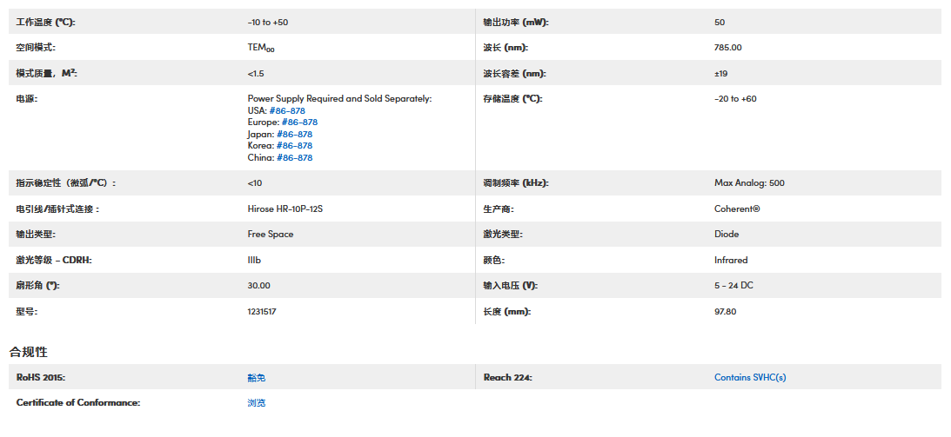The height and width of the screenshot is (437, 951).
Task: Open the USA power supply #86-878 link
Action: [287, 110]
